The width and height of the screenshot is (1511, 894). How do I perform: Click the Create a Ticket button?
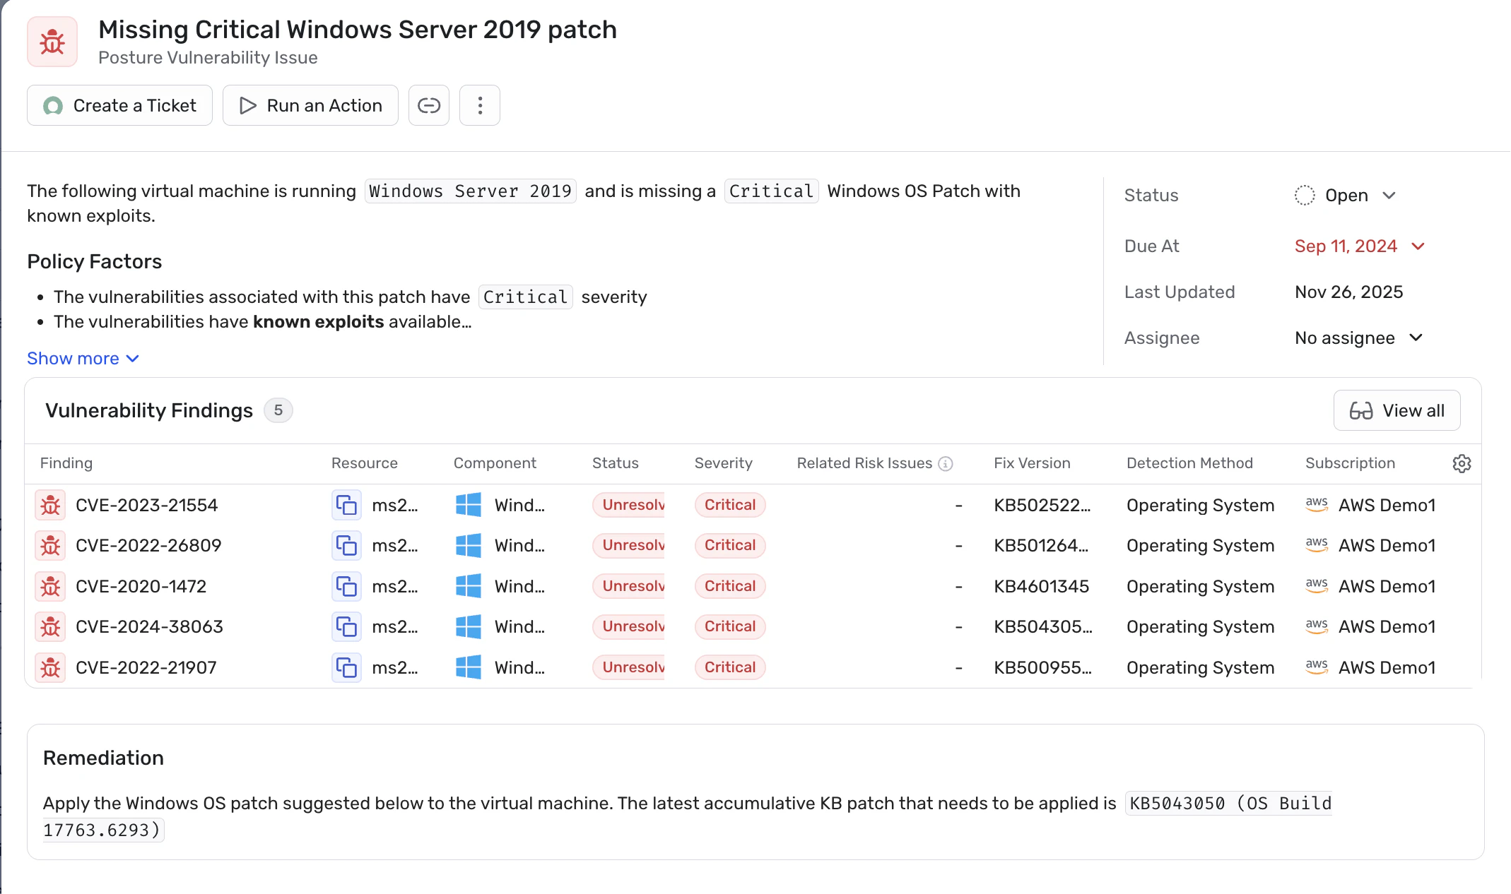click(119, 105)
